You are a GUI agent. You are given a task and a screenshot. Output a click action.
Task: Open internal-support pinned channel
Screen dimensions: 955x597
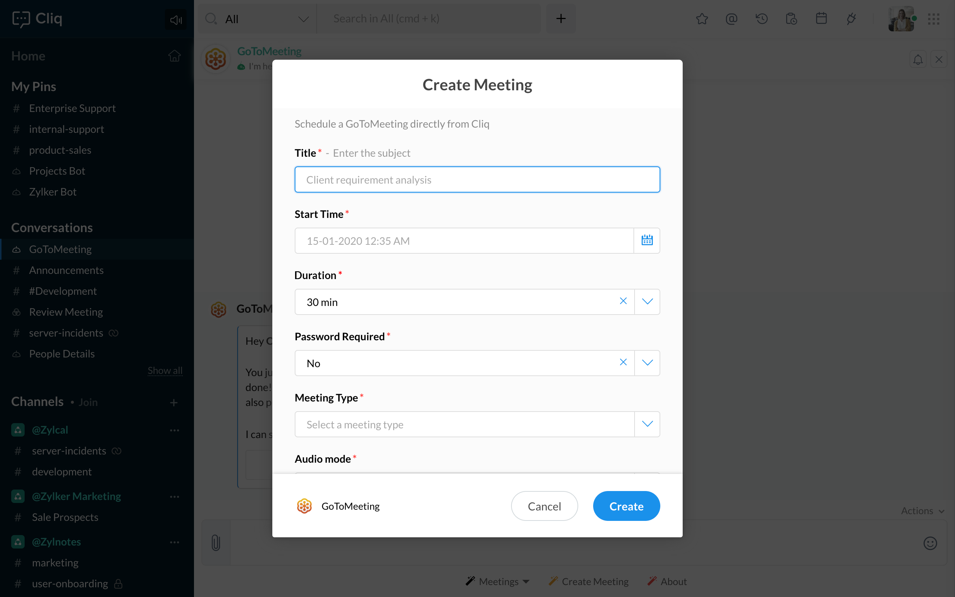(66, 129)
